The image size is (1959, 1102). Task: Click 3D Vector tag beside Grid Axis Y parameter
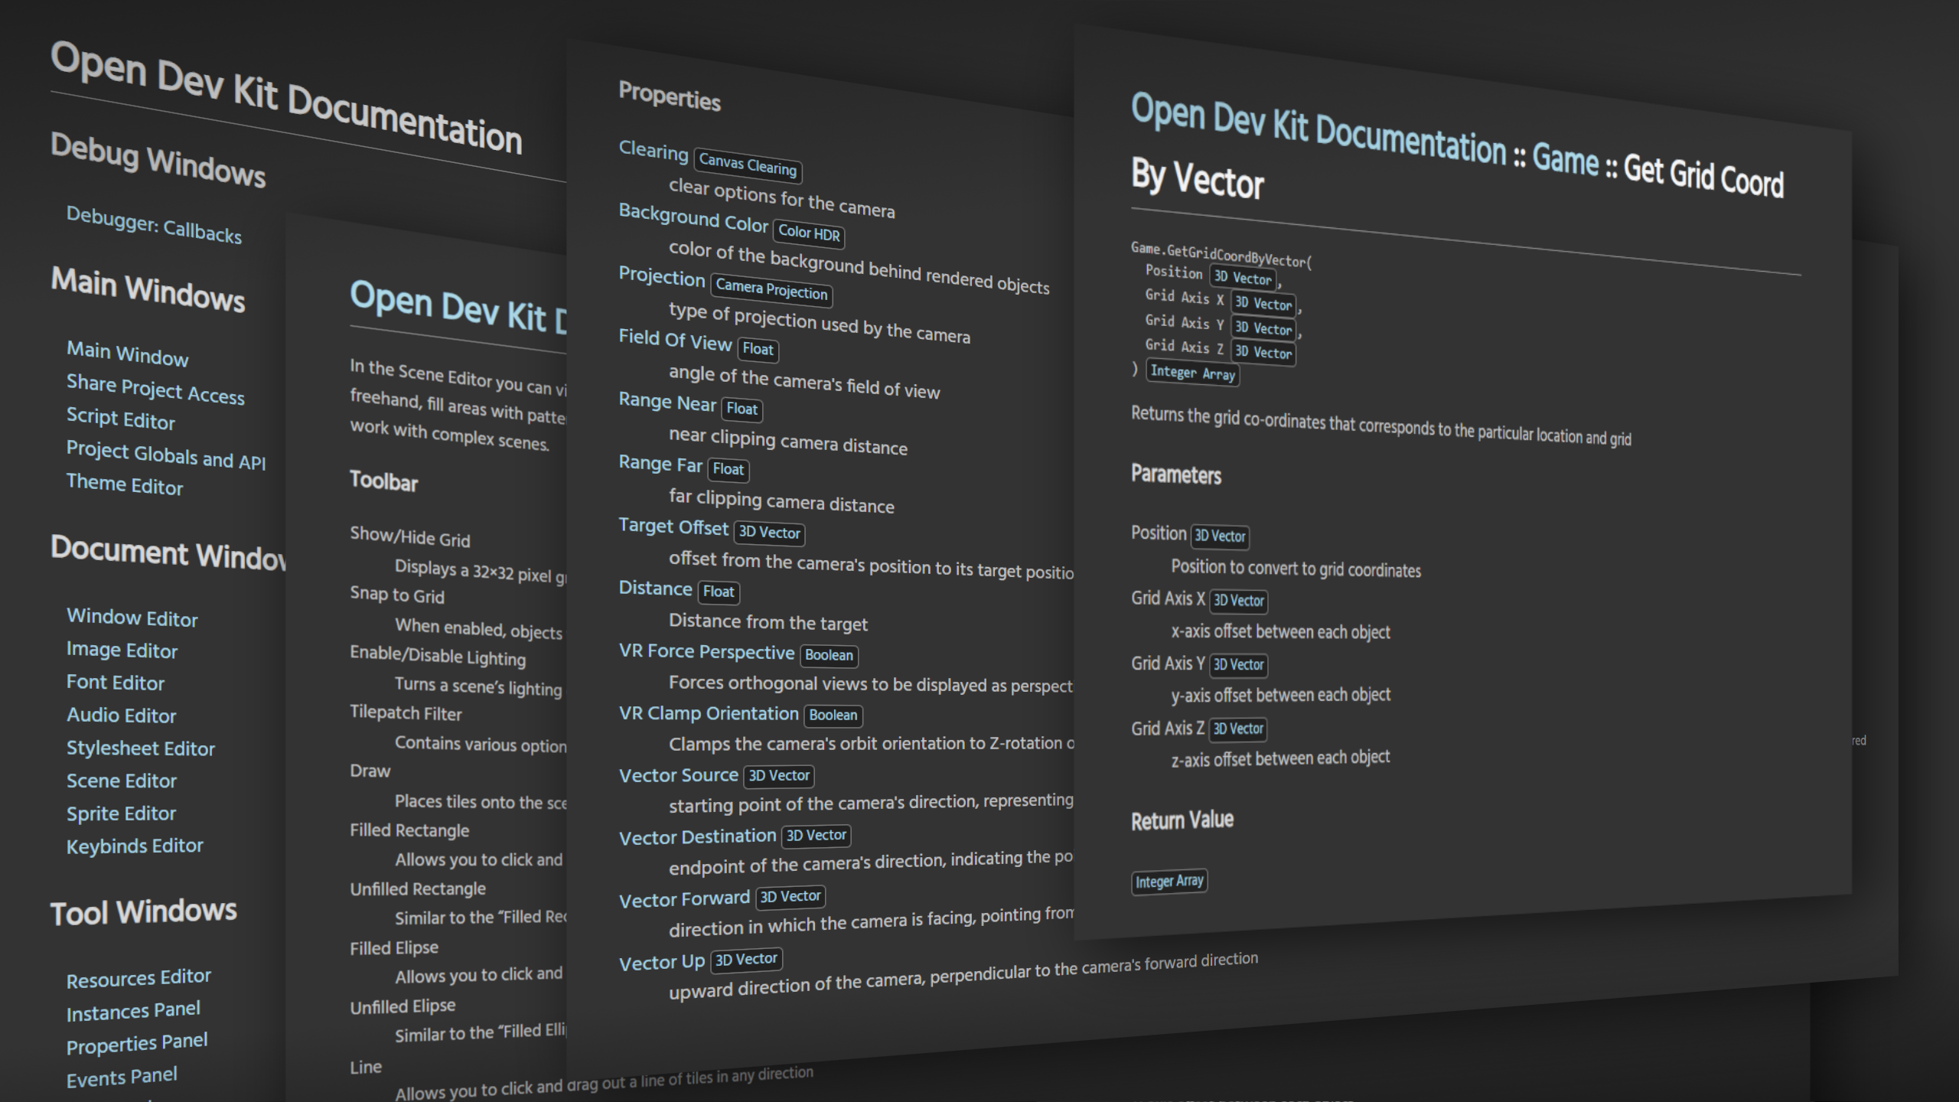click(1238, 664)
